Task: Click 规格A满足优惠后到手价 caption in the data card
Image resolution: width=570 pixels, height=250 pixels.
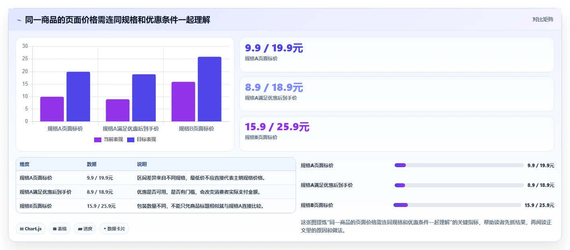Action: (x=271, y=98)
